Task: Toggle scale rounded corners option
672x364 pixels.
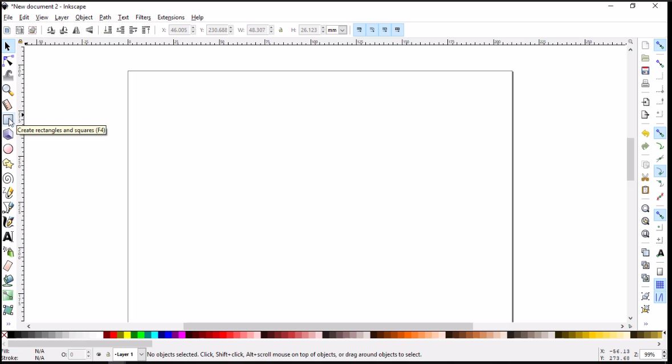Action: [372, 30]
